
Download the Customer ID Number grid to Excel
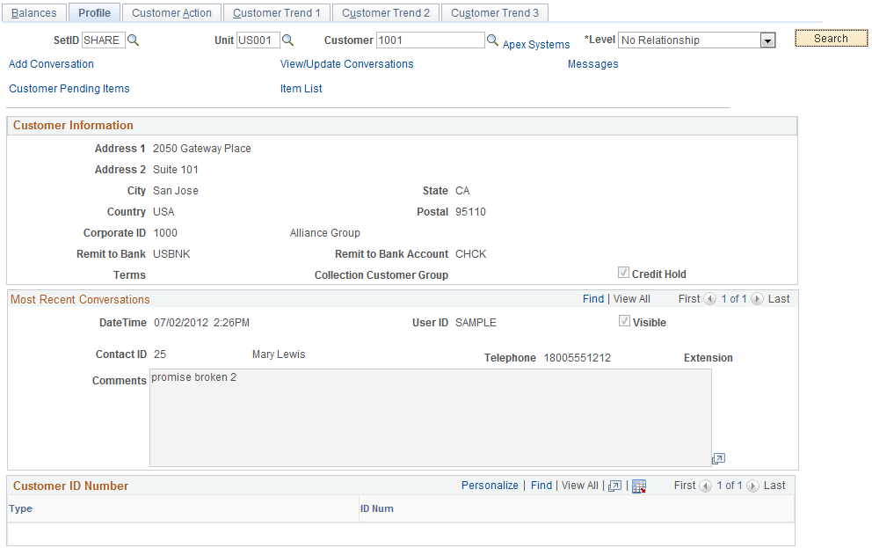tap(639, 485)
